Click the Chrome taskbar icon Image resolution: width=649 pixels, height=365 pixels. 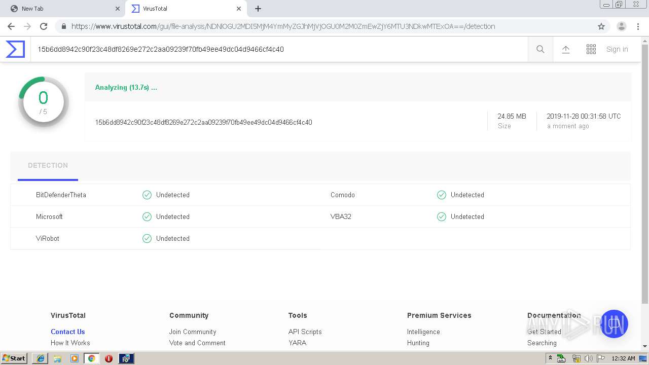click(91, 358)
